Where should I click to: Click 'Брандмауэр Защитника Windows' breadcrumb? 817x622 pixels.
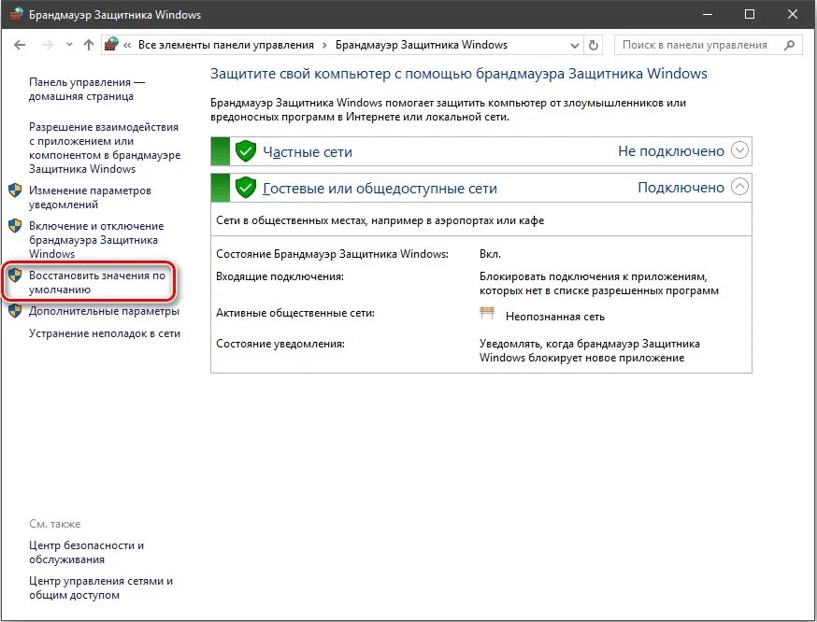coord(421,45)
